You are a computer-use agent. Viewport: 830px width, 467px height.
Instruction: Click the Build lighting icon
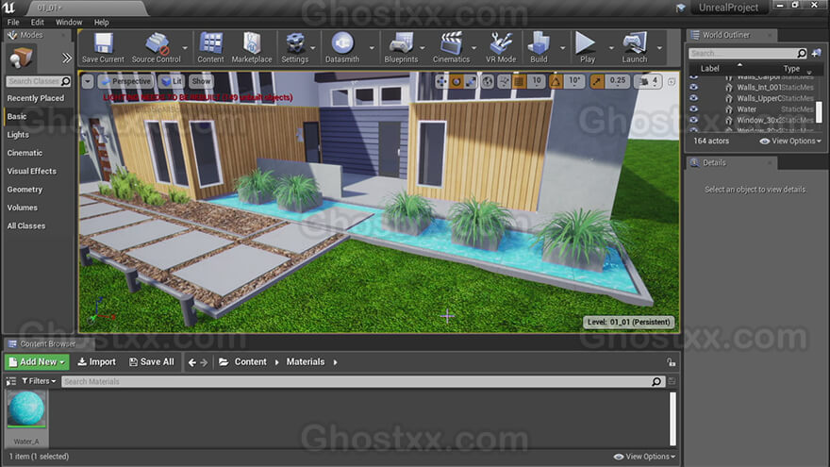pyautogui.click(x=539, y=48)
